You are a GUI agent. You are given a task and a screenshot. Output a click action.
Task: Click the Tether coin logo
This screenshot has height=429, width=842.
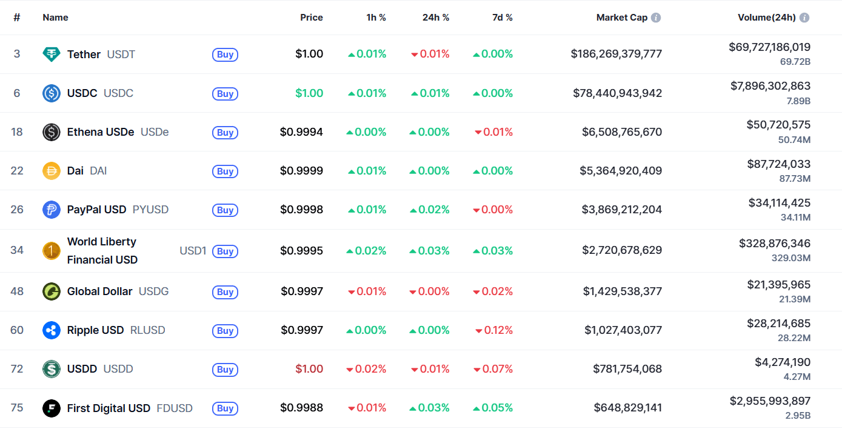pyautogui.click(x=52, y=54)
